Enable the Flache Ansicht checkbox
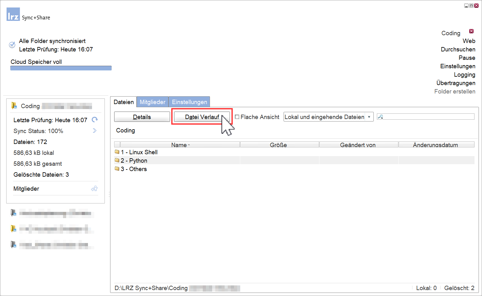 tap(237, 117)
